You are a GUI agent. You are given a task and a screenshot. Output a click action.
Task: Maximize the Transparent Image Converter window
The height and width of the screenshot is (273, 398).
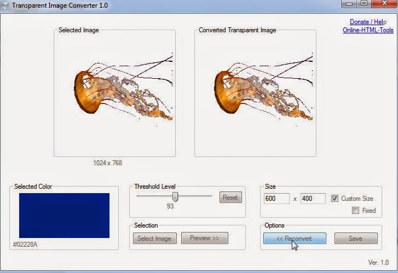tap(364, 4)
